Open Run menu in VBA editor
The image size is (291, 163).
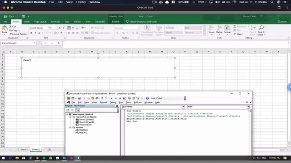(x=121, y=103)
